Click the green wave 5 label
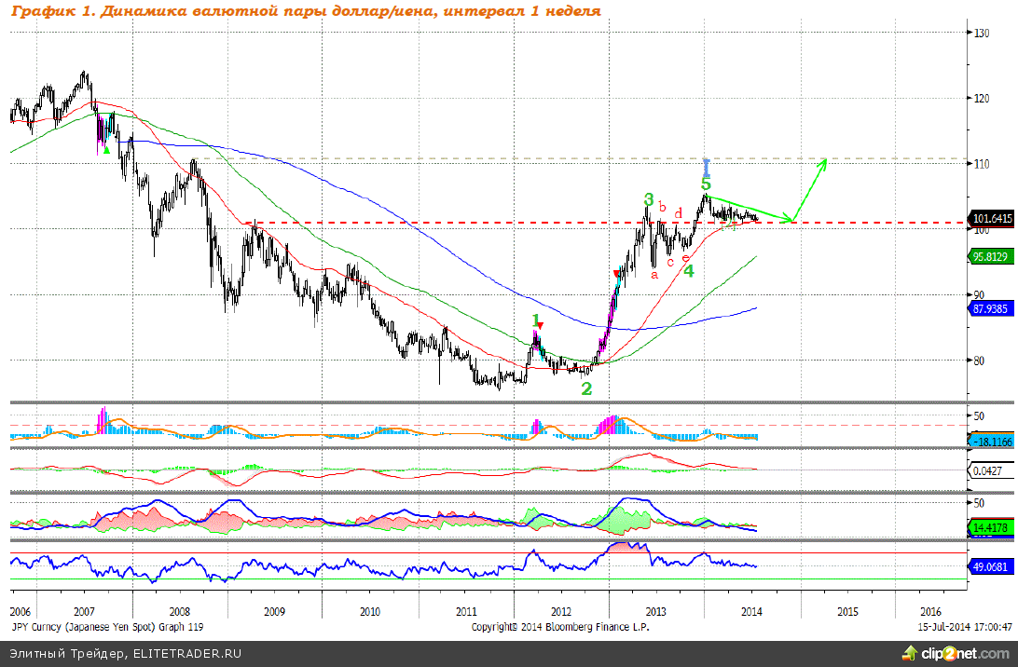This screenshot has height=667, width=1018. (x=706, y=184)
